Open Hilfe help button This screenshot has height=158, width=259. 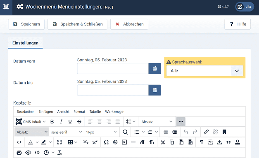point(238,24)
